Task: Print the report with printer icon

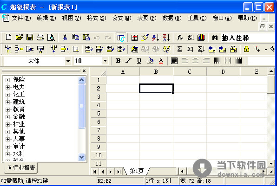Action: click(40, 38)
